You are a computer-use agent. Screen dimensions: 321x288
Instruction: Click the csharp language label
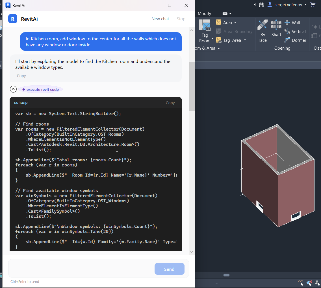pos(21,103)
